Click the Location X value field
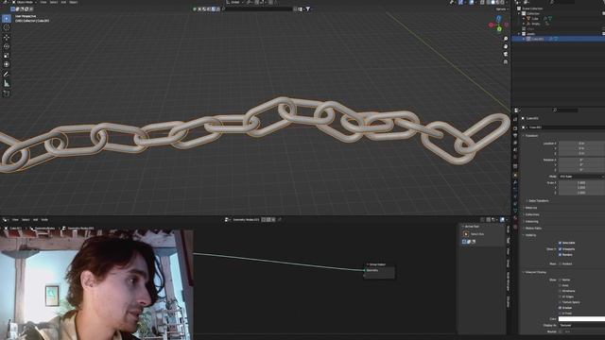The width and height of the screenshot is (605, 340). 581,144
